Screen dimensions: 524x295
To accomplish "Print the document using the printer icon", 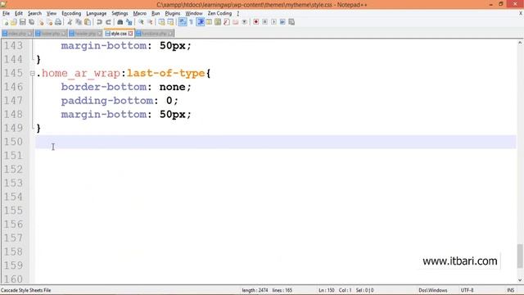I will click(58, 22).
